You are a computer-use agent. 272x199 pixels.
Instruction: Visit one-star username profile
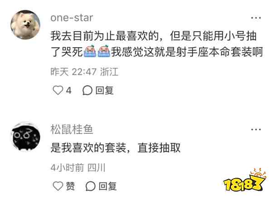pyautogui.click(x=72, y=18)
